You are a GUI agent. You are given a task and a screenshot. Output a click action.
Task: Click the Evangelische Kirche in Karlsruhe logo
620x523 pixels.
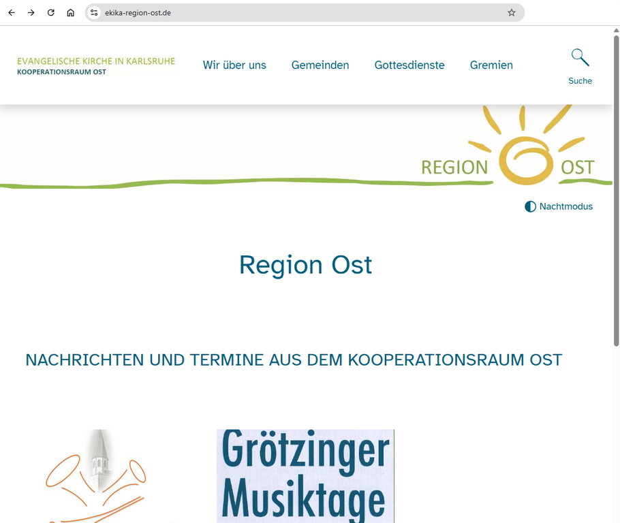[96, 65]
